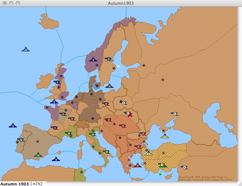Select the English army in Gascony
Screen dimensions: 242x186
(x=54, y=128)
